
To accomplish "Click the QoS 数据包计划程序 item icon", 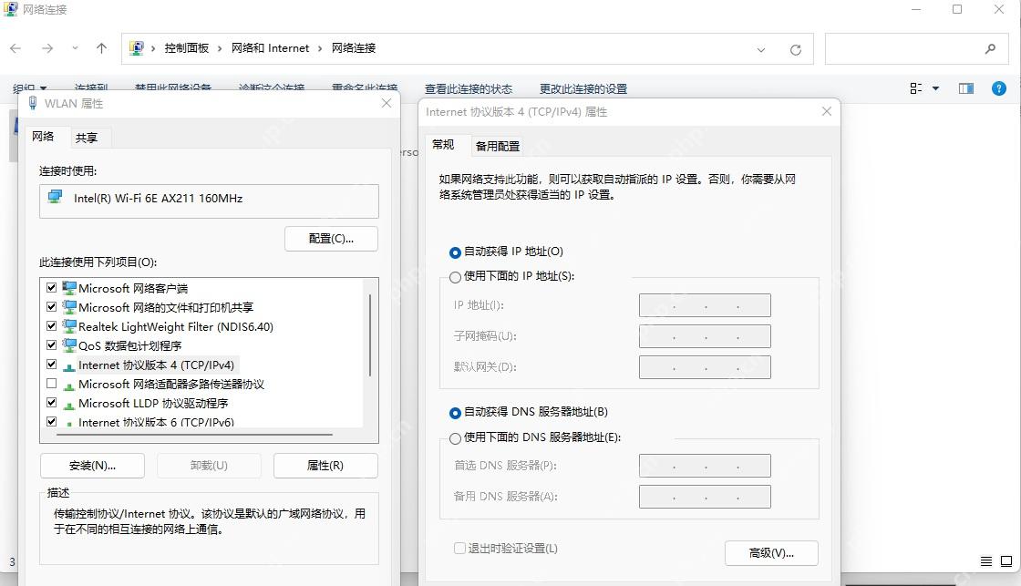I will pyautogui.click(x=69, y=345).
